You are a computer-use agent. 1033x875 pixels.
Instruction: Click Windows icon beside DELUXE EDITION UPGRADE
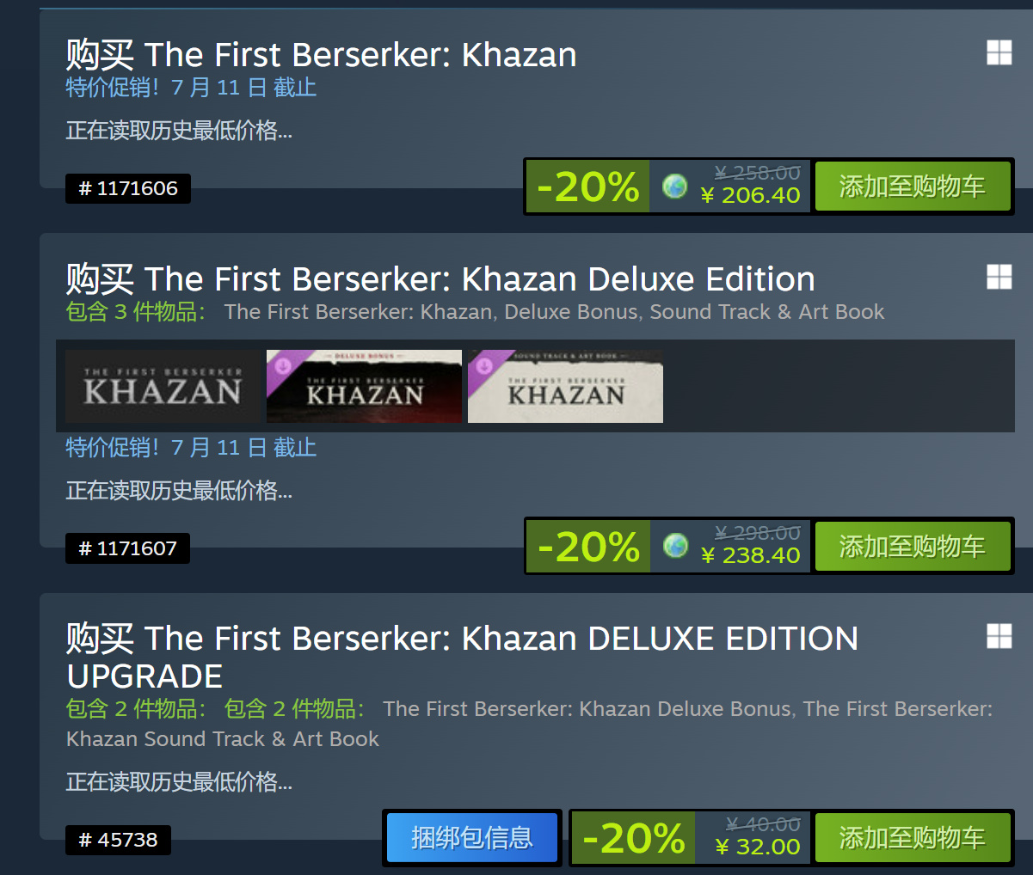(x=999, y=636)
